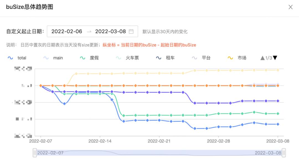Image resolution: width=299 pixels, height=161 pixels.
Task: Click the green wave icon for 度假
Action: [x=82, y=58]
